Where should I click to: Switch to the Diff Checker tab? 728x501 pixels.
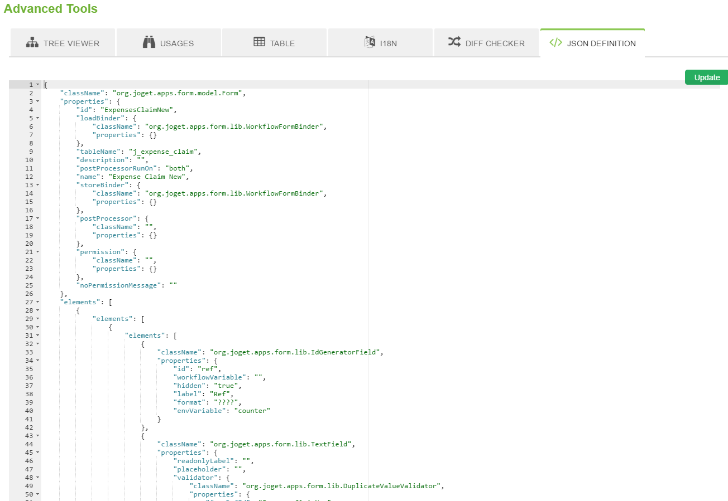pyautogui.click(x=487, y=43)
